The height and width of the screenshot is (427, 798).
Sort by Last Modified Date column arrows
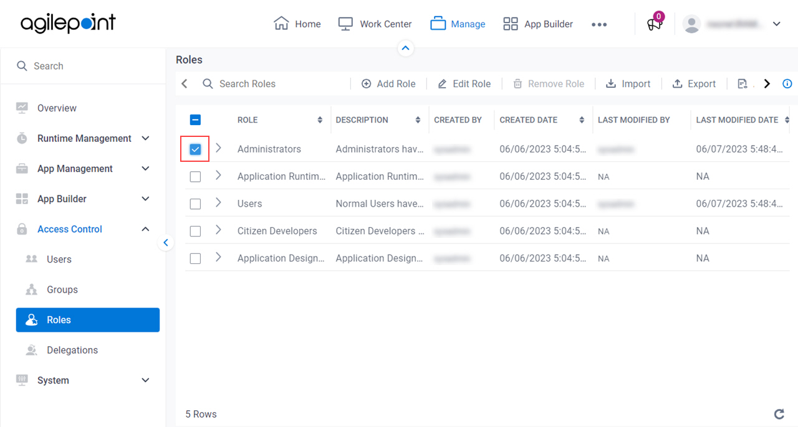click(x=786, y=120)
